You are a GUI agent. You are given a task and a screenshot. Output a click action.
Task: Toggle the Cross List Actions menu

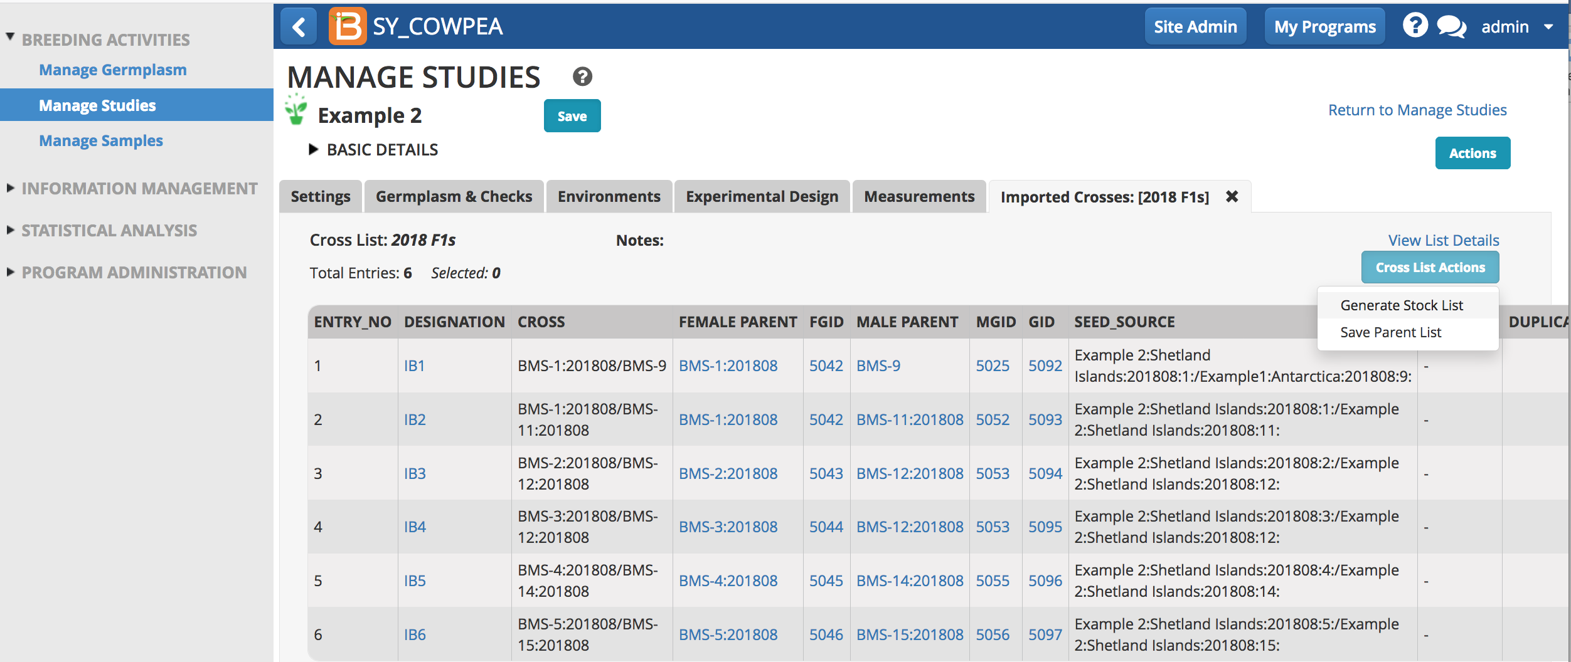click(x=1430, y=267)
